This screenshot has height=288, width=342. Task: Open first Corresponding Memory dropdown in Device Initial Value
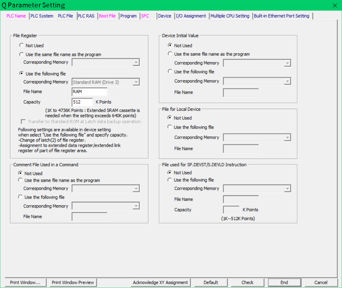tap(287, 63)
